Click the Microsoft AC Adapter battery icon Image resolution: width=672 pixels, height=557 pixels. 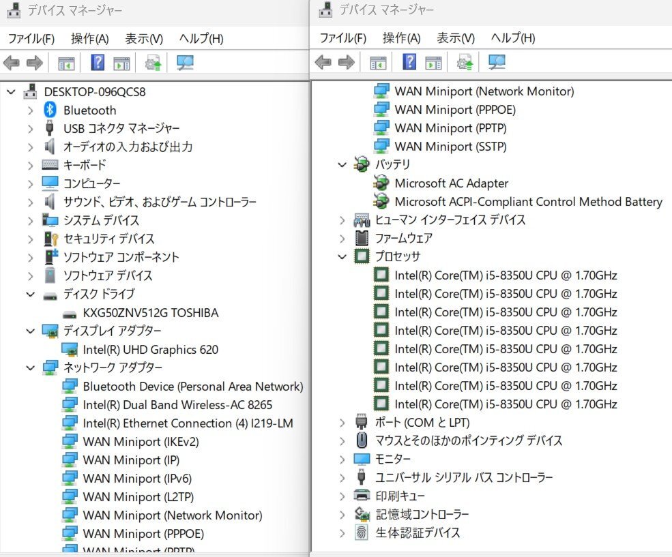(381, 183)
